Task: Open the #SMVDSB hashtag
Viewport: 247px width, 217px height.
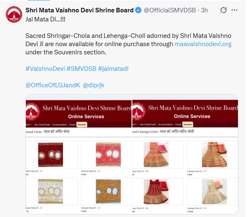Action: (x=81, y=69)
